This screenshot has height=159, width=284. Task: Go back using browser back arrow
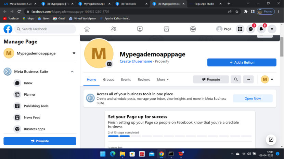[x=5, y=12]
